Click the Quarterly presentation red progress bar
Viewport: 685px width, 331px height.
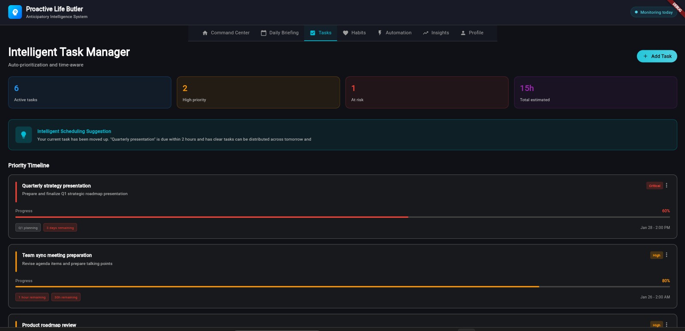click(343, 217)
